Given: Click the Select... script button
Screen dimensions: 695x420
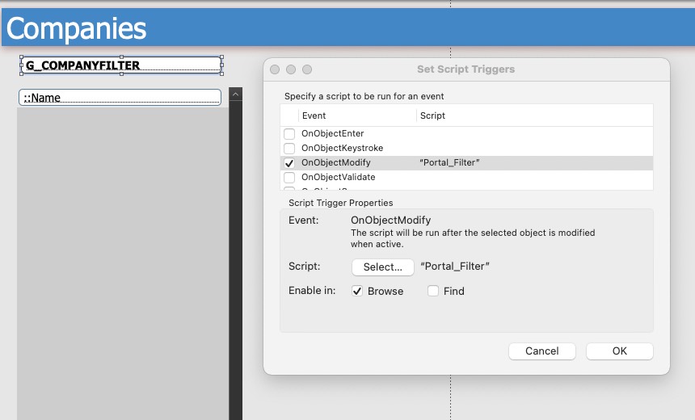Looking at the screenshot, I should pos(382,267).
